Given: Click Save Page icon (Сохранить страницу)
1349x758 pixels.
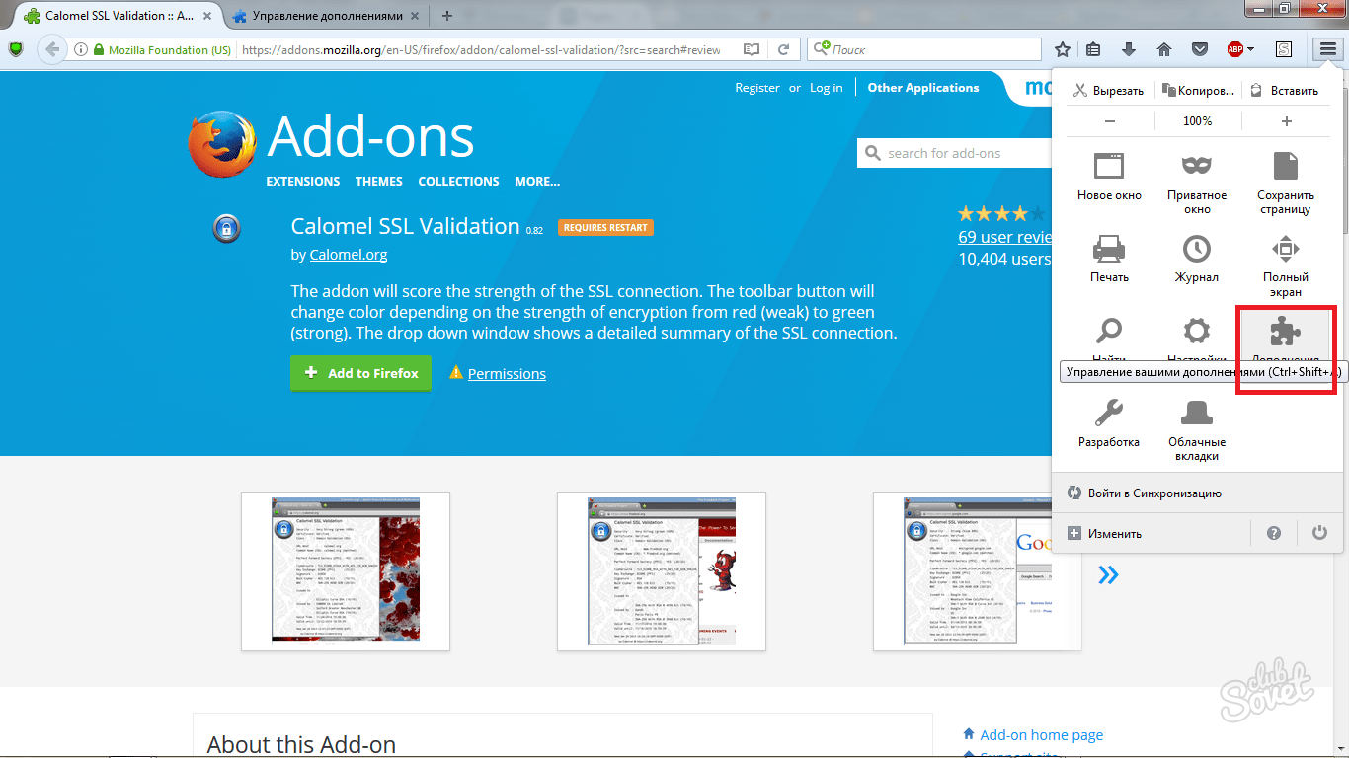Looking at the screenshot, I should (1285, 166).
